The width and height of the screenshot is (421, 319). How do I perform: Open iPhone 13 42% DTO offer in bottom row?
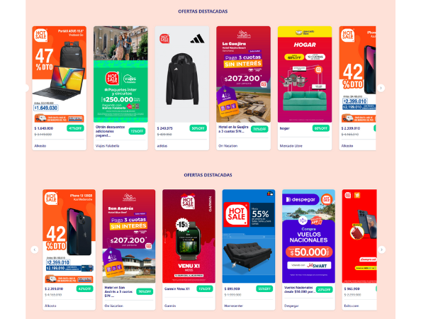pyautogui.click(x=69, y=236)
